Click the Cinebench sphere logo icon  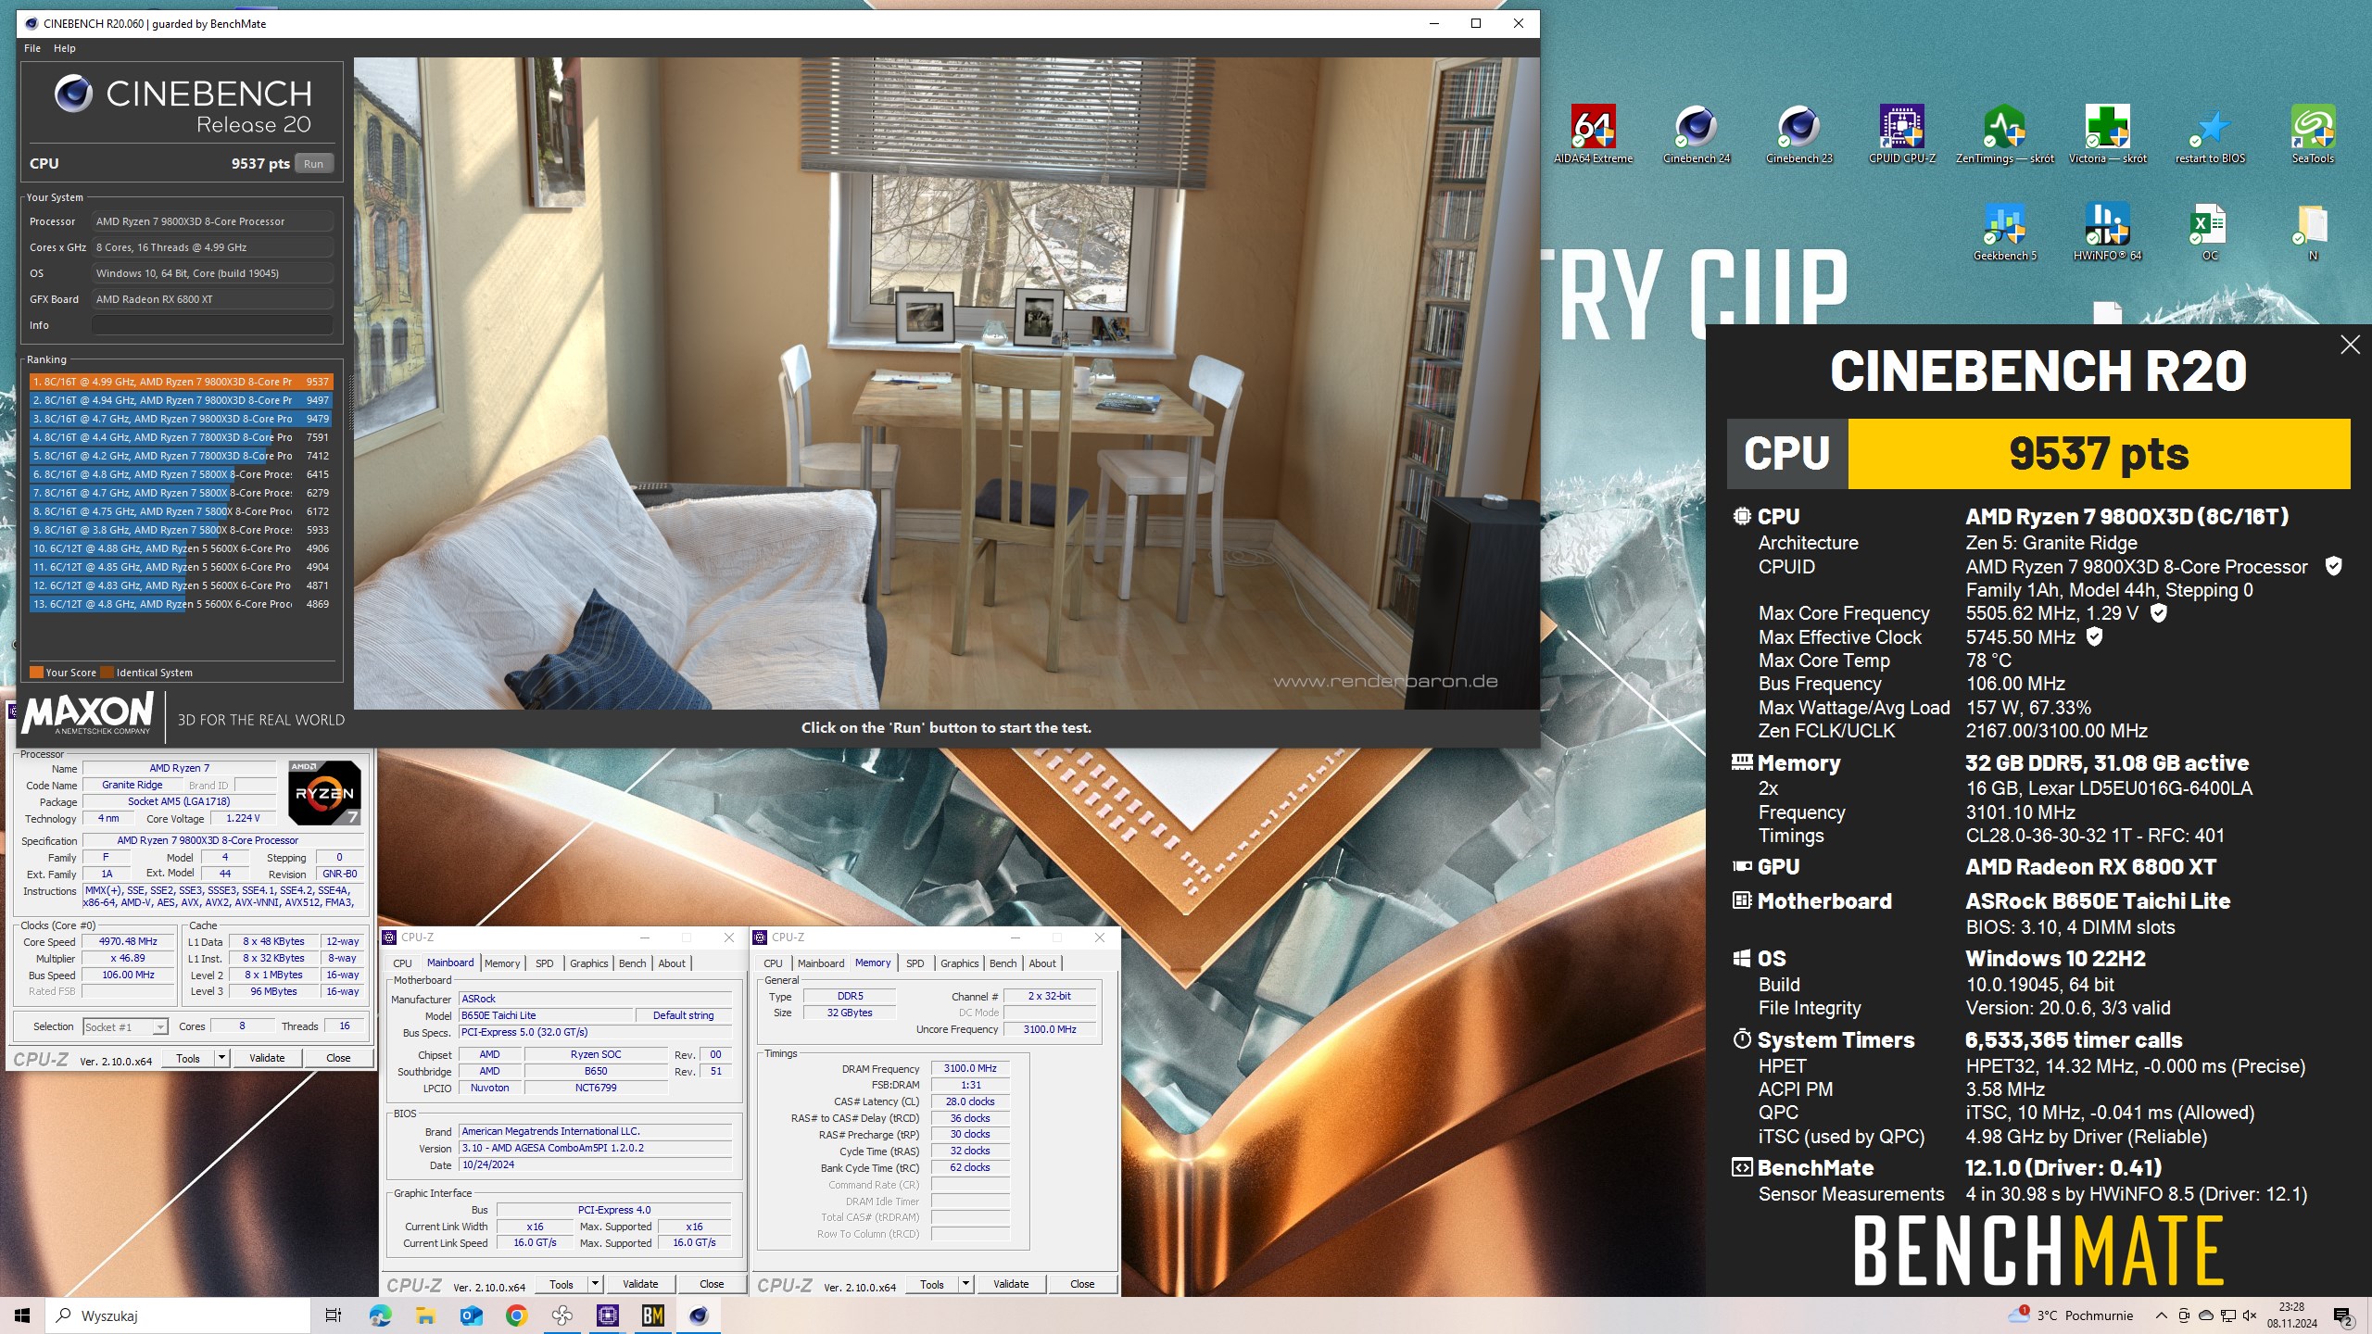tap(73, 94)
